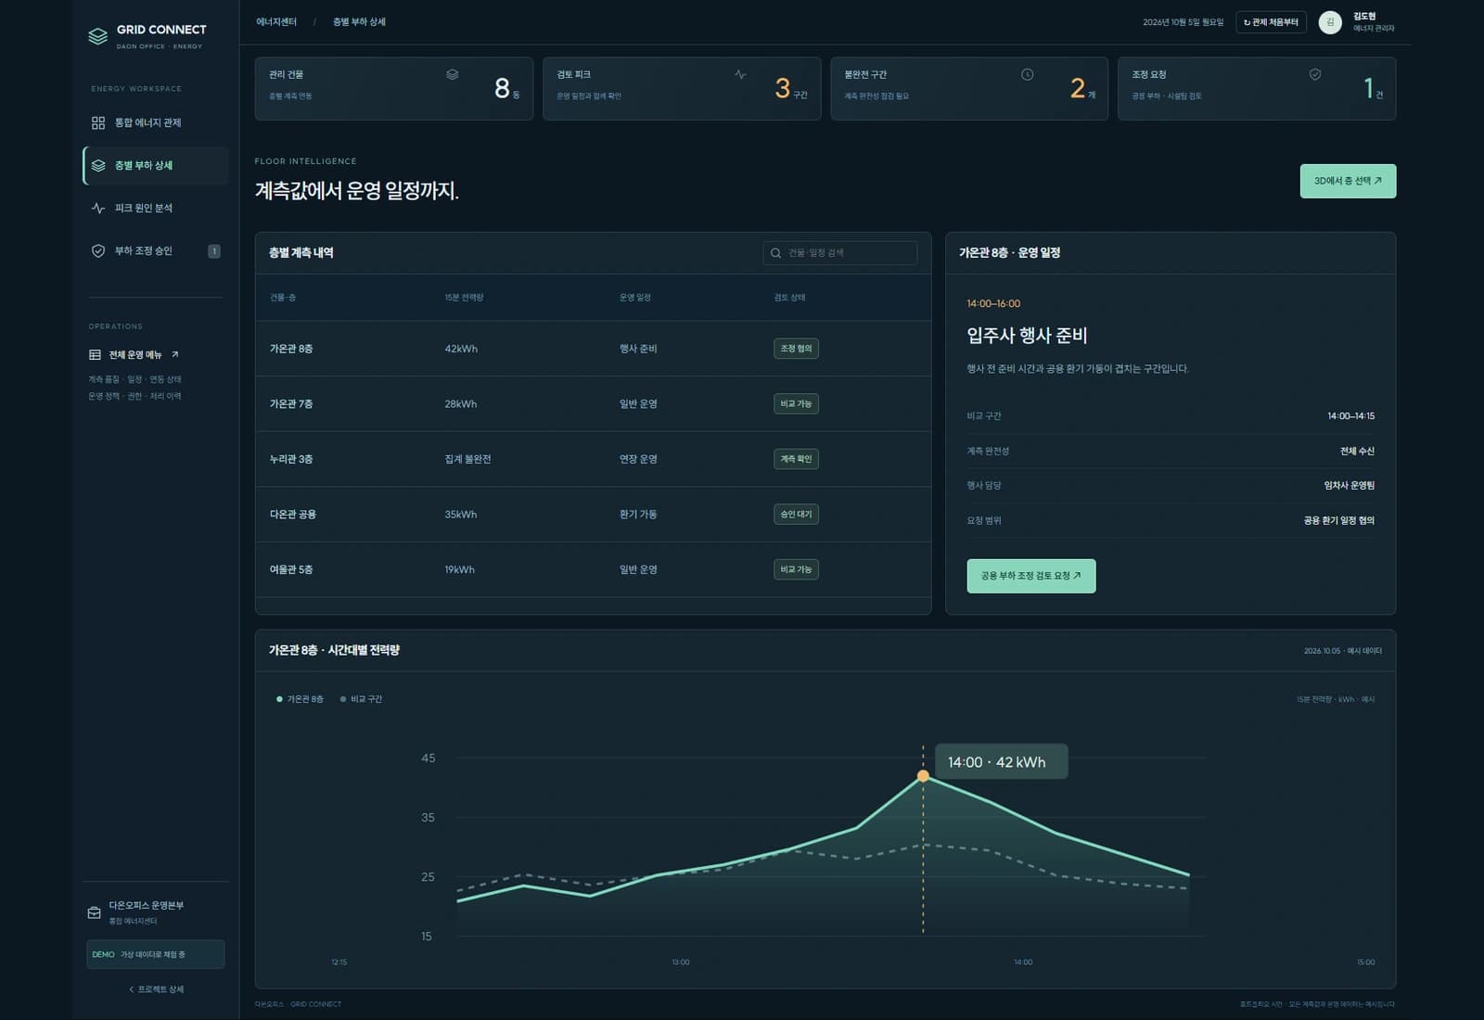Select the layers icon beside sidebar 층별 부하 상세
1484x1020 pixels.
[98, 165]
